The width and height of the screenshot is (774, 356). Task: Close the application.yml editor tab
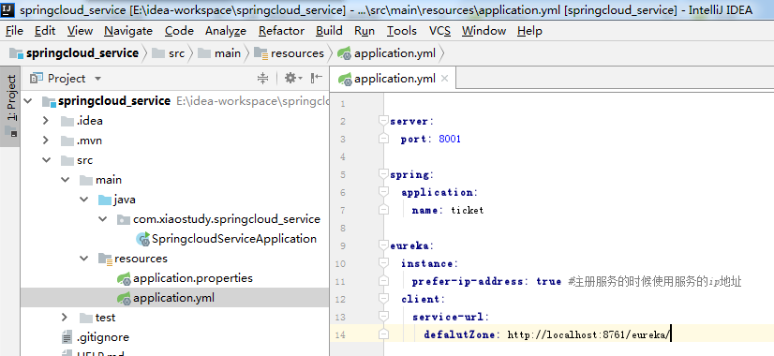pyautogui.click(x=444, y=79)
